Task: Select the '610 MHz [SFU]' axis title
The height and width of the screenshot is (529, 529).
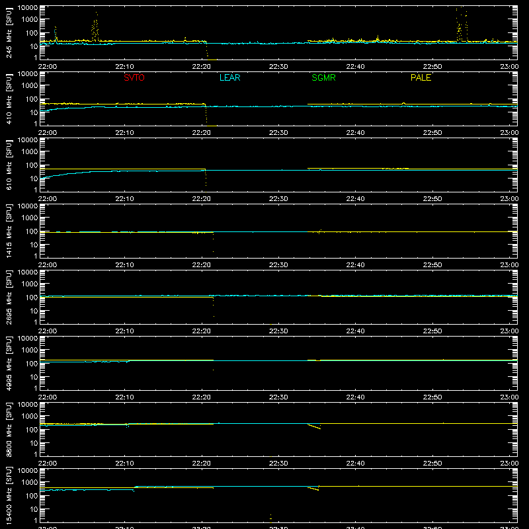Action: click(9, 165)
